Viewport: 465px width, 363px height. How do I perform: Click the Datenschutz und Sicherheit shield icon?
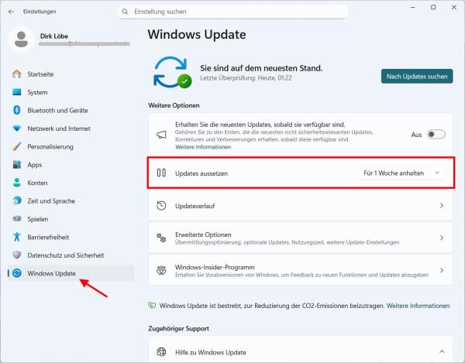coord(17,255)
